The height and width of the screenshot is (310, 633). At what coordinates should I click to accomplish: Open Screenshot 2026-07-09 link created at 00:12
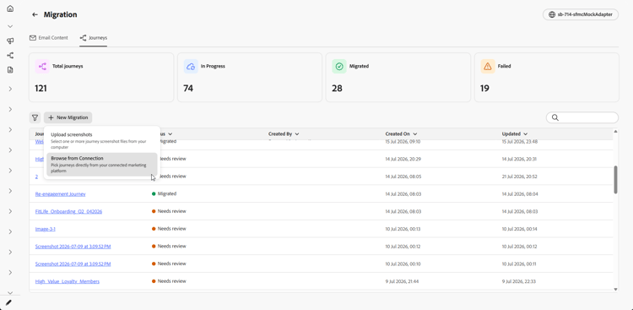73,246
